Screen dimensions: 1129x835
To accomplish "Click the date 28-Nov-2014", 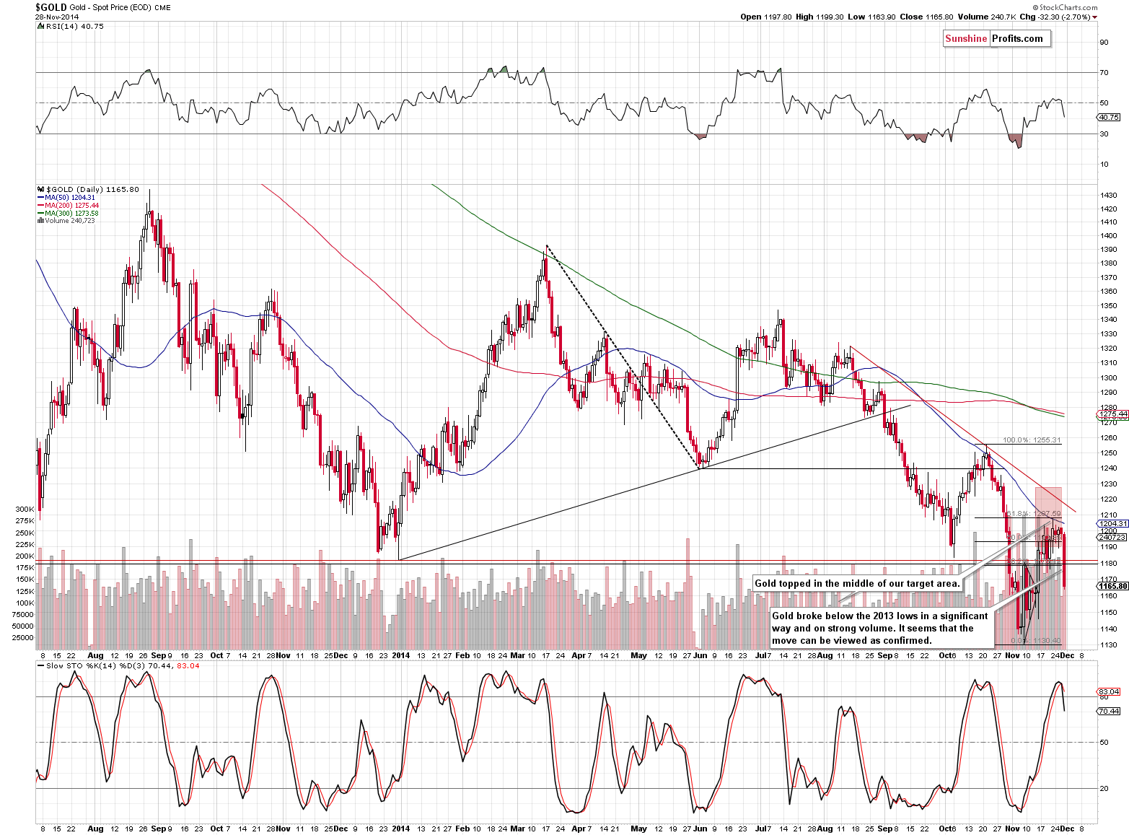I will point(57,17).
